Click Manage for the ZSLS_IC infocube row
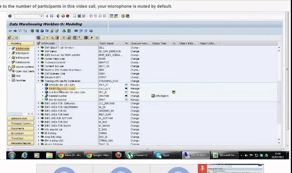Viewport: 292px width, 173px height. point(135,85)
